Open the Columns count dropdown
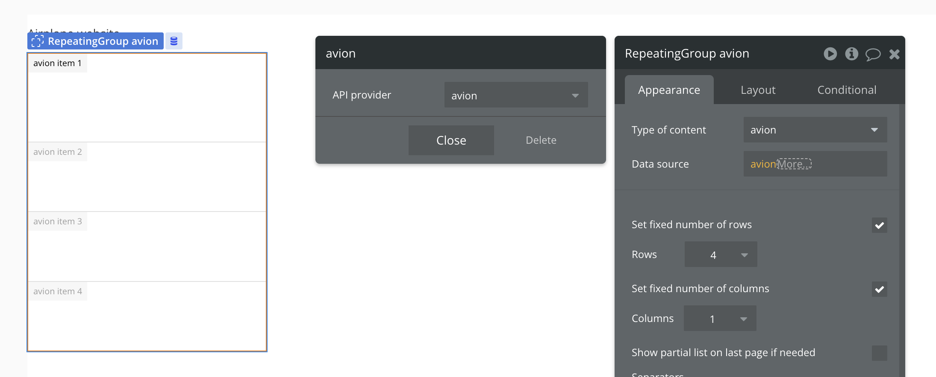This screenshot has height=377, width=936. pos(720,319)
